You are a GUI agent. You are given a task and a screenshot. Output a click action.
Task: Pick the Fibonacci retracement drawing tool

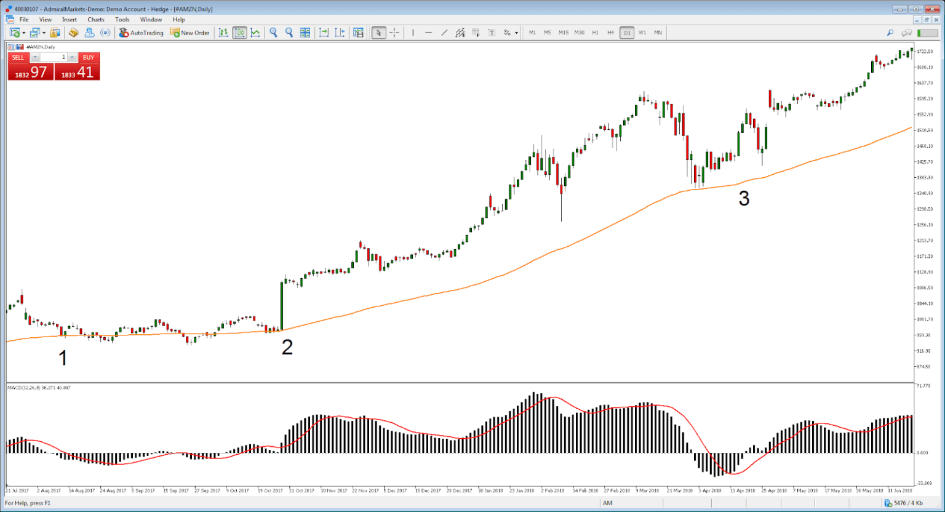pyautogui.click(x=460, y=33)
